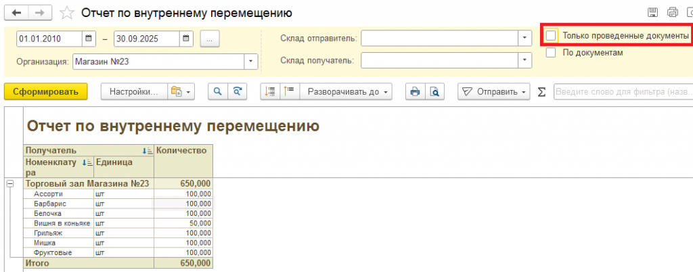Open Склад получатель dropdown arrow
The width and height of the screenshot is (693, 272).
pyautogui.click(x=524, y=60)
